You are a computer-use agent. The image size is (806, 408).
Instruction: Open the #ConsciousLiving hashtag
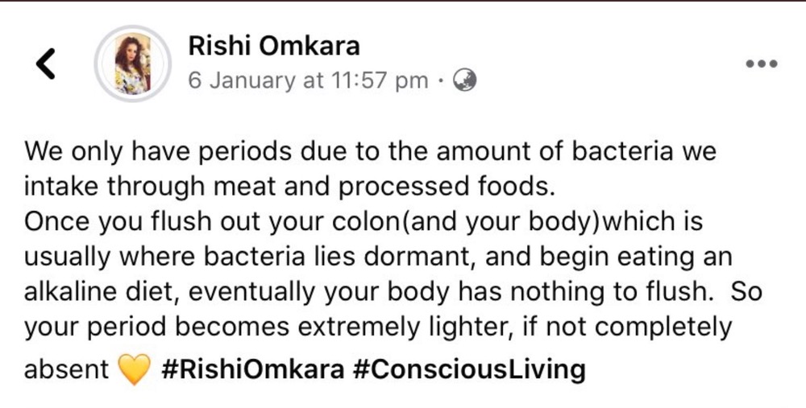coord(469,369)
